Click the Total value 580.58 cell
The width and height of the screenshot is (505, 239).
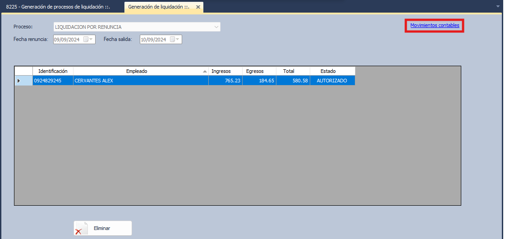(293, 81)
